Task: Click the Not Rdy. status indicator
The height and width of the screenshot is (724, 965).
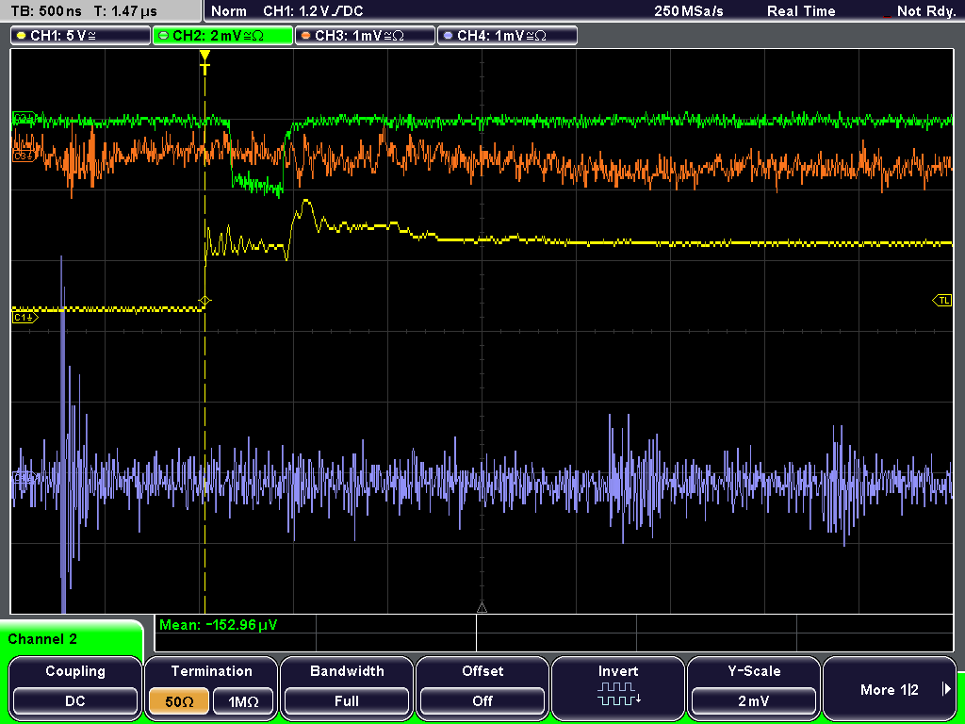Action: (x=925, y=11)
